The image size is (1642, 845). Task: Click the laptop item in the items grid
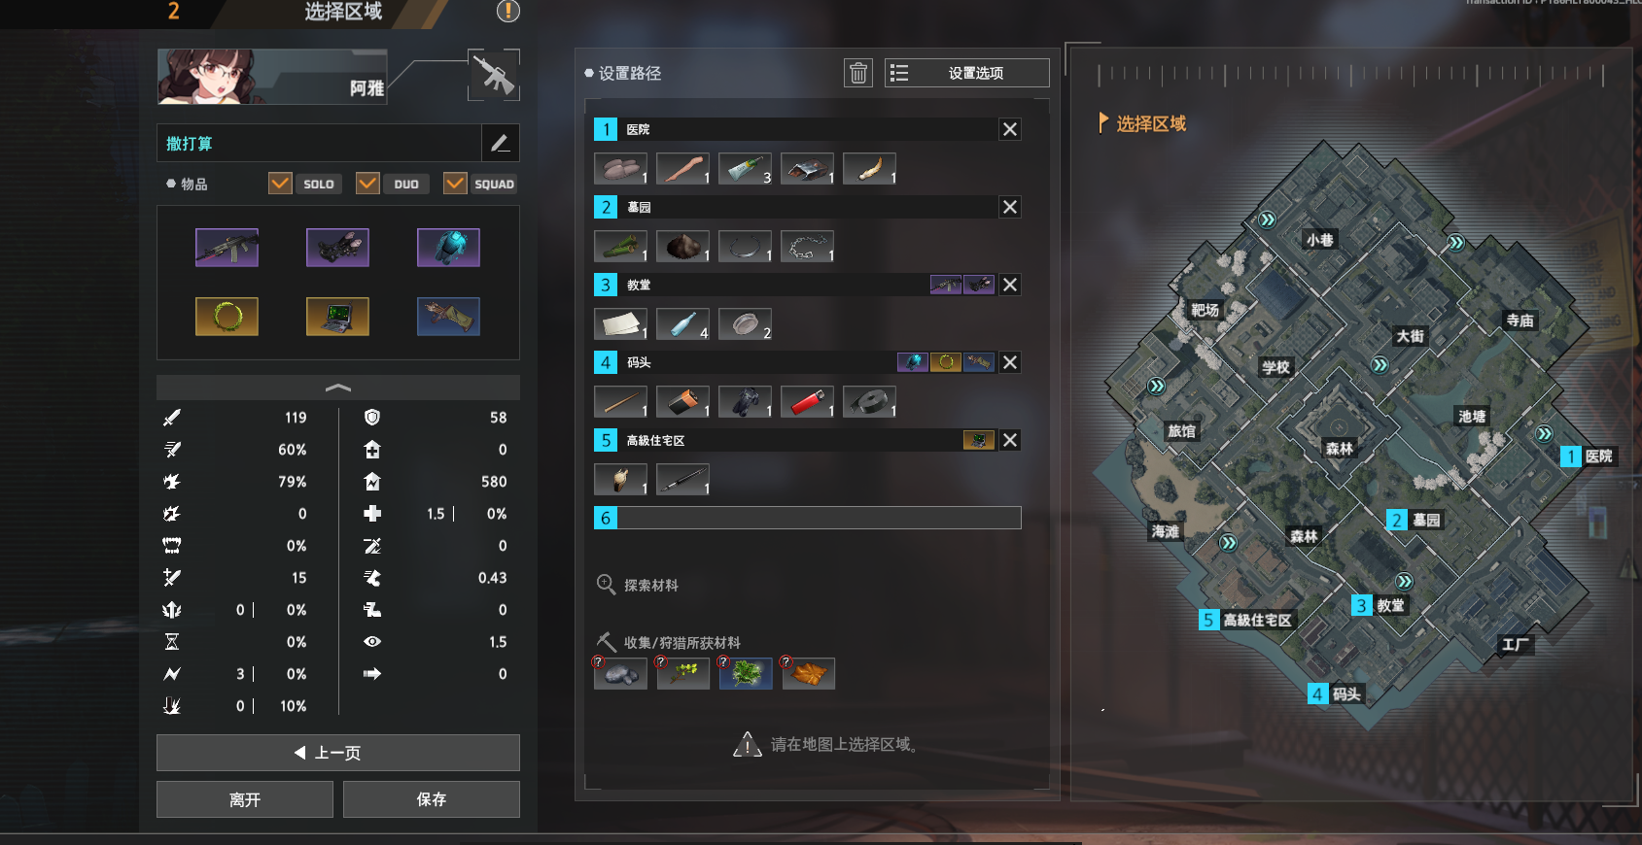coord(337,316)
